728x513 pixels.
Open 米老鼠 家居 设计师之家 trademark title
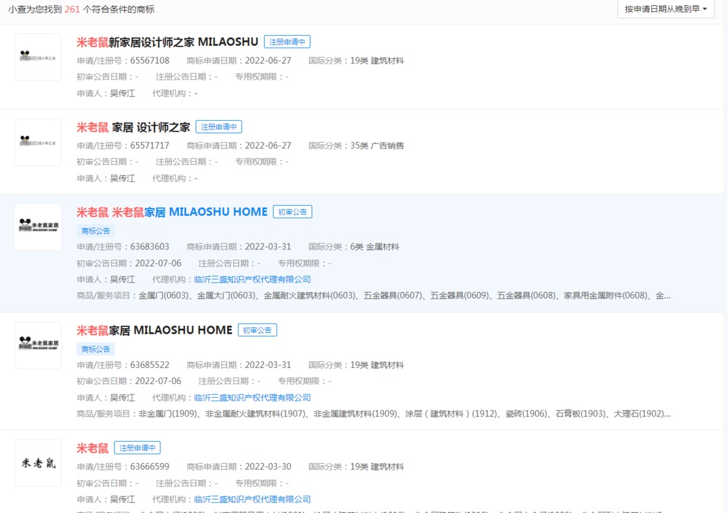click(x=133, y=127)
